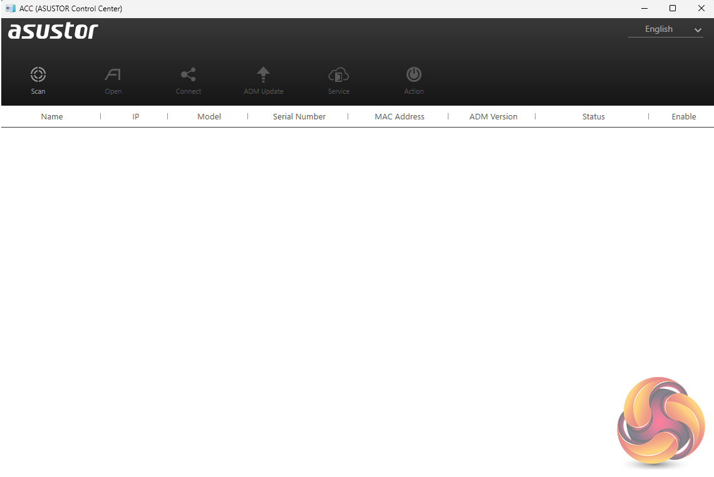Click the Enable column header

pos(683,116)
